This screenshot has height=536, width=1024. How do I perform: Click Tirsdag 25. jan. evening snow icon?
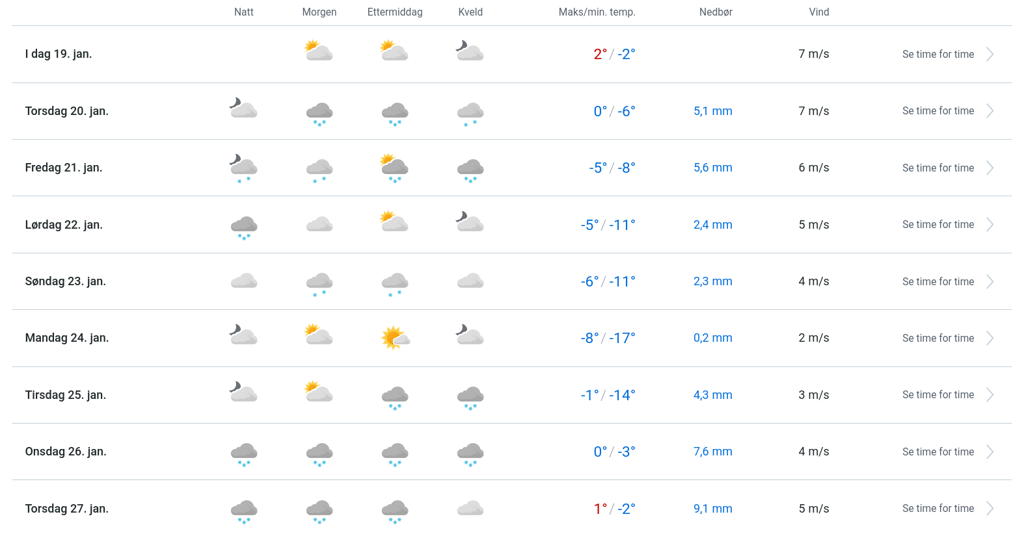click(x=470, y=397)
